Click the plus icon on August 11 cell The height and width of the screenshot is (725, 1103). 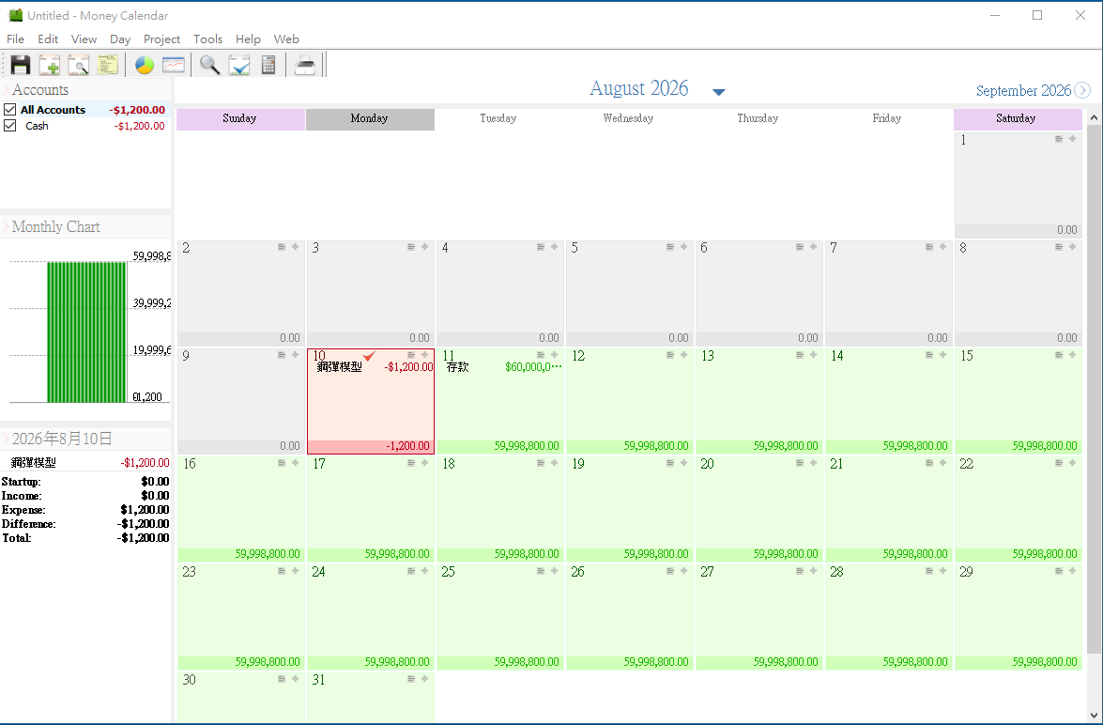554,355
